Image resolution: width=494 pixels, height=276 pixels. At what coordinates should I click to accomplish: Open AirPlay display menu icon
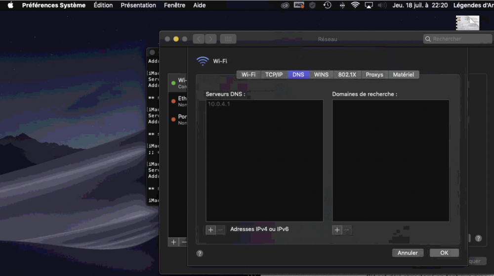[x=369, y=5]
